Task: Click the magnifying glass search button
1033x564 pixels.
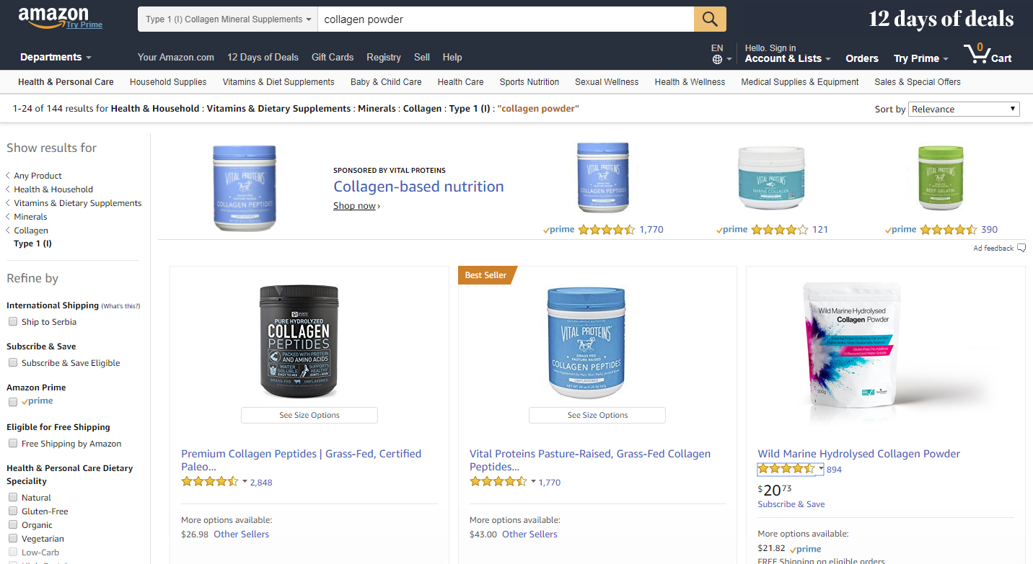Action: (x=710, y=19)
